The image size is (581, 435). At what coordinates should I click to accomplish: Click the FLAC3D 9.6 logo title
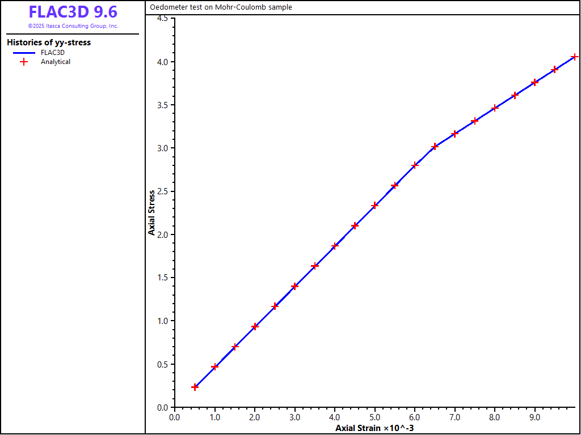click(73, 12)
